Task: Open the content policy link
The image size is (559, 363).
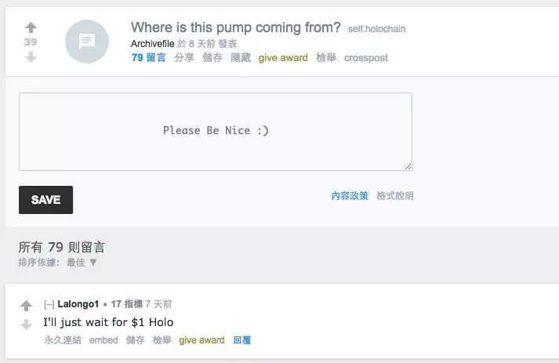Action: point(350,196)
